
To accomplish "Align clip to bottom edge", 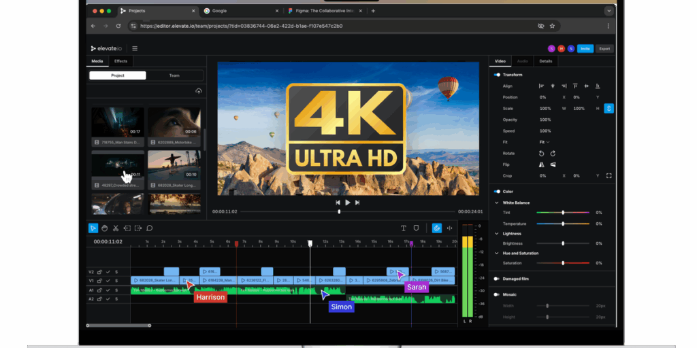I will click(x=598, y=86).
